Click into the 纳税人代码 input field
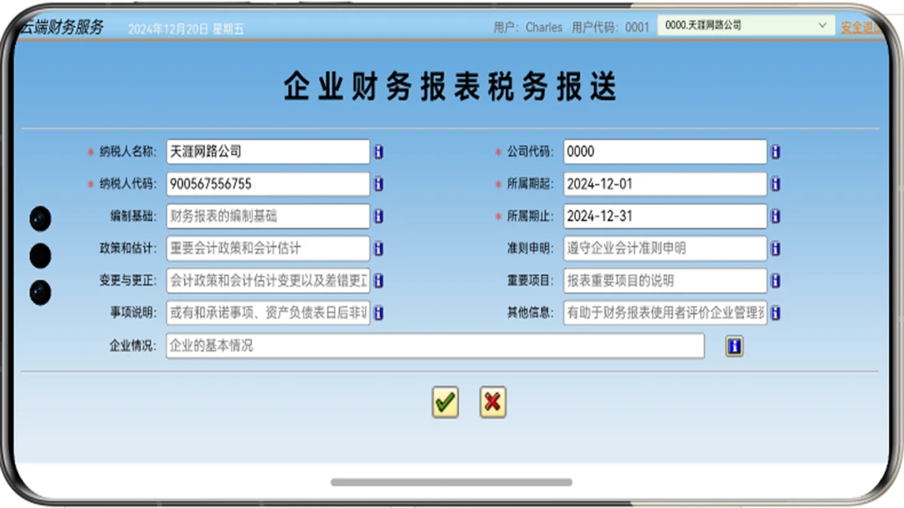The width and height of the screenshot is (904, 508). pos(268,184)
